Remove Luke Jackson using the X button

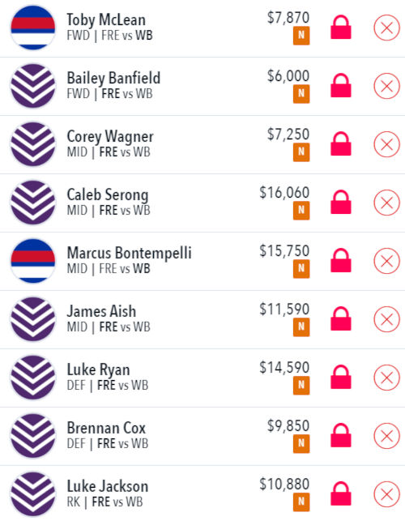click(x=386, y=494)
